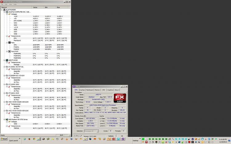Click tray temperature icon showing 34
231x144 pixels.
point(156,139)
